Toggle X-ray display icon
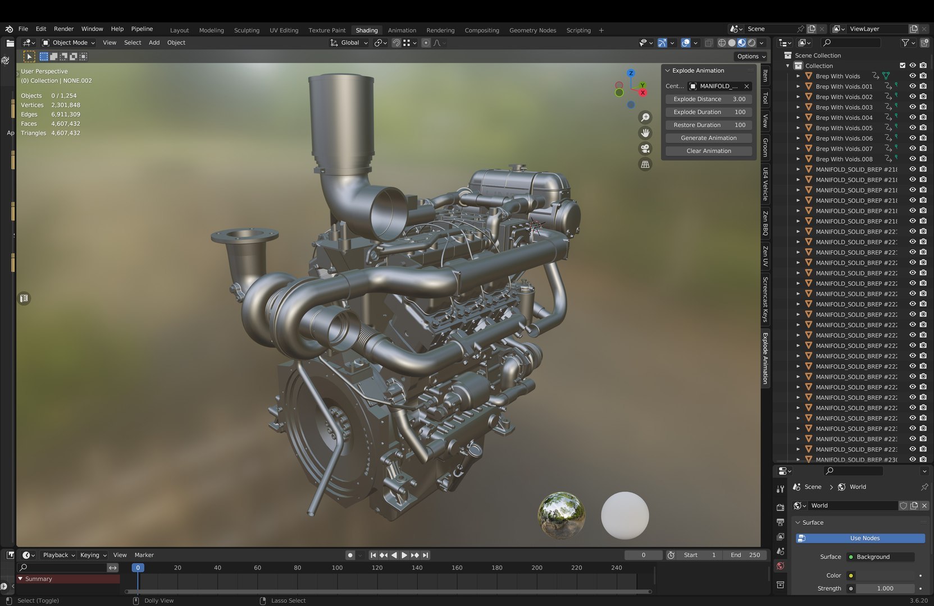The image size is (934, 606). tap(709, 43)
